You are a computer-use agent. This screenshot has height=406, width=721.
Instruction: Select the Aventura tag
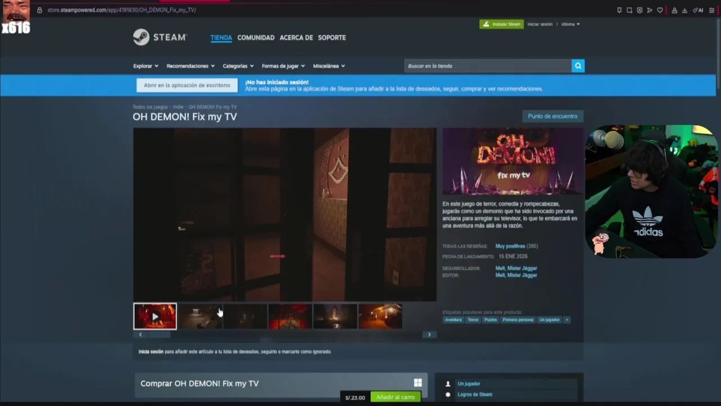coord(453,320)
